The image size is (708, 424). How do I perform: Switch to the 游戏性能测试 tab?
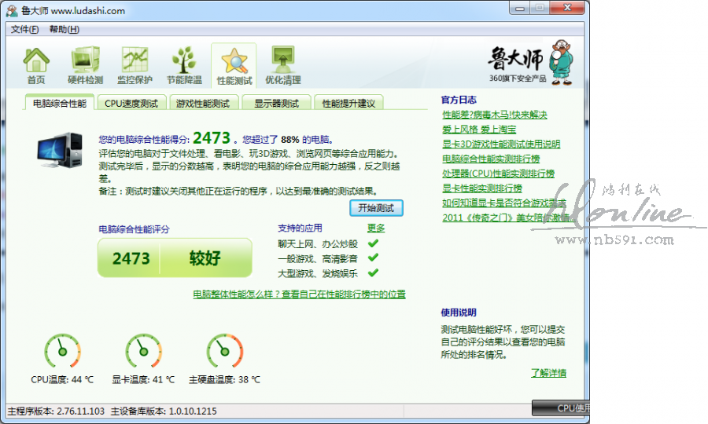pos(203,103)
